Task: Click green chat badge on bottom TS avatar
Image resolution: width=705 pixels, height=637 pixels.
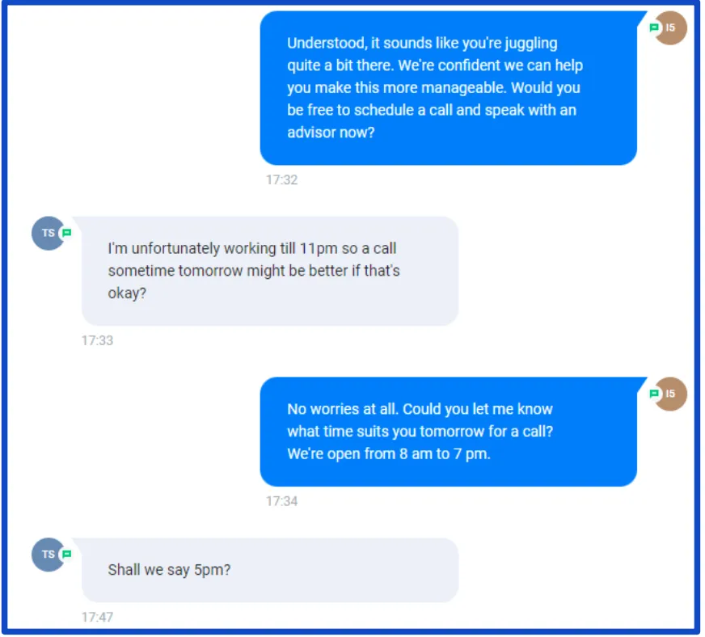Action: [x=66, y=555]
